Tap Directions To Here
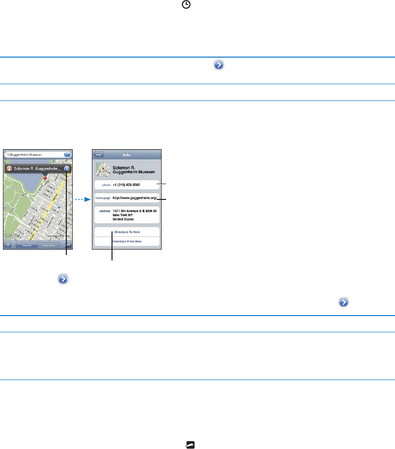 [127, 232]
